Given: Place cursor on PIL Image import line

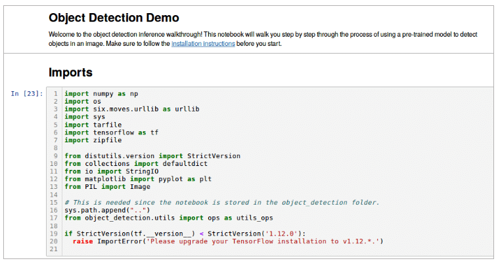Looking at the screenshot, I should coord(108,186).
